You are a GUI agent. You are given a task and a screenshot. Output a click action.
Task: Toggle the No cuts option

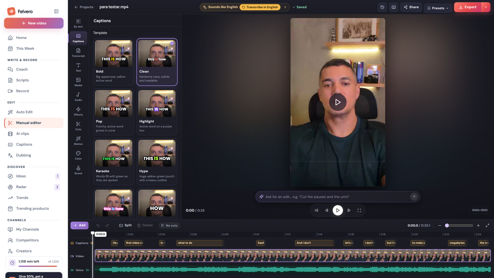(x=170, y=225)
